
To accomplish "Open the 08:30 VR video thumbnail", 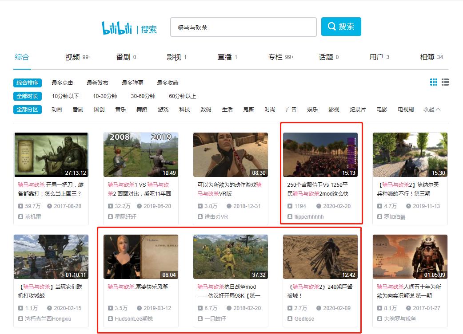I will click(231, 155).
